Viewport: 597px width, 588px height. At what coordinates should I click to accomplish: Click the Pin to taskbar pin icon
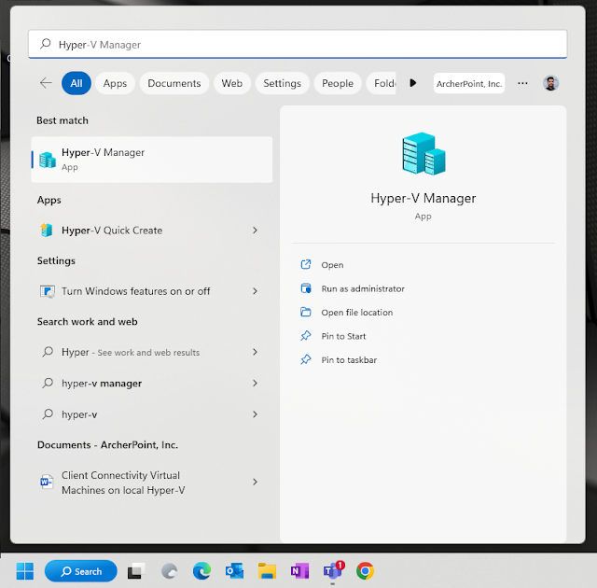[x=306, y=359]
